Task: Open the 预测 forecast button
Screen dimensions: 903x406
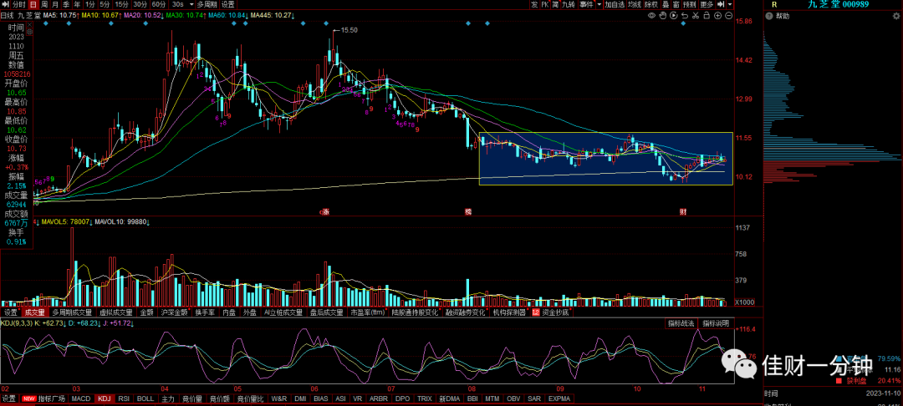Action: [x=689, y=4]
